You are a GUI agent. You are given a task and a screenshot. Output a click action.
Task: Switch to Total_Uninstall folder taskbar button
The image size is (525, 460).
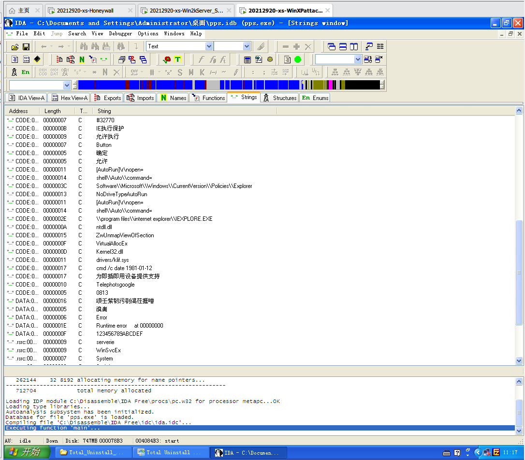(92, 452)
